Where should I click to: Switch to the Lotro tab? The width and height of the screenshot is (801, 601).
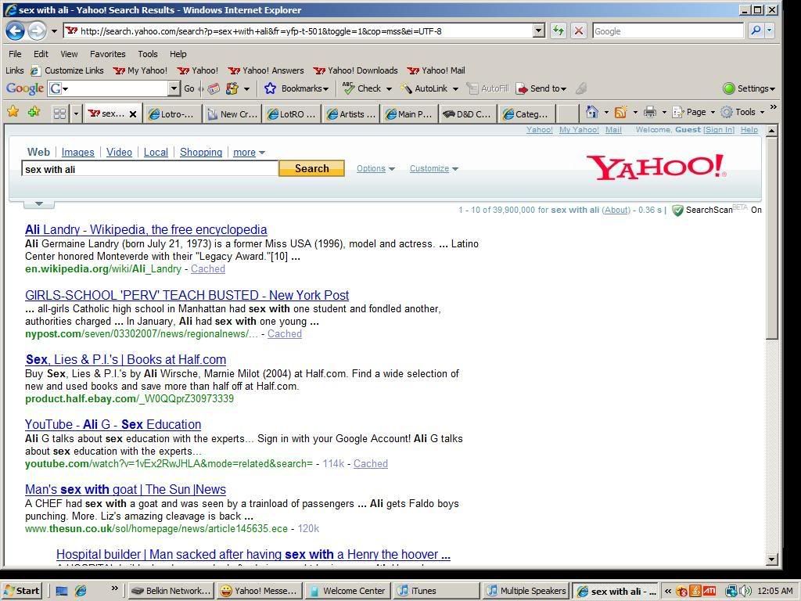(x=173, y=114)
